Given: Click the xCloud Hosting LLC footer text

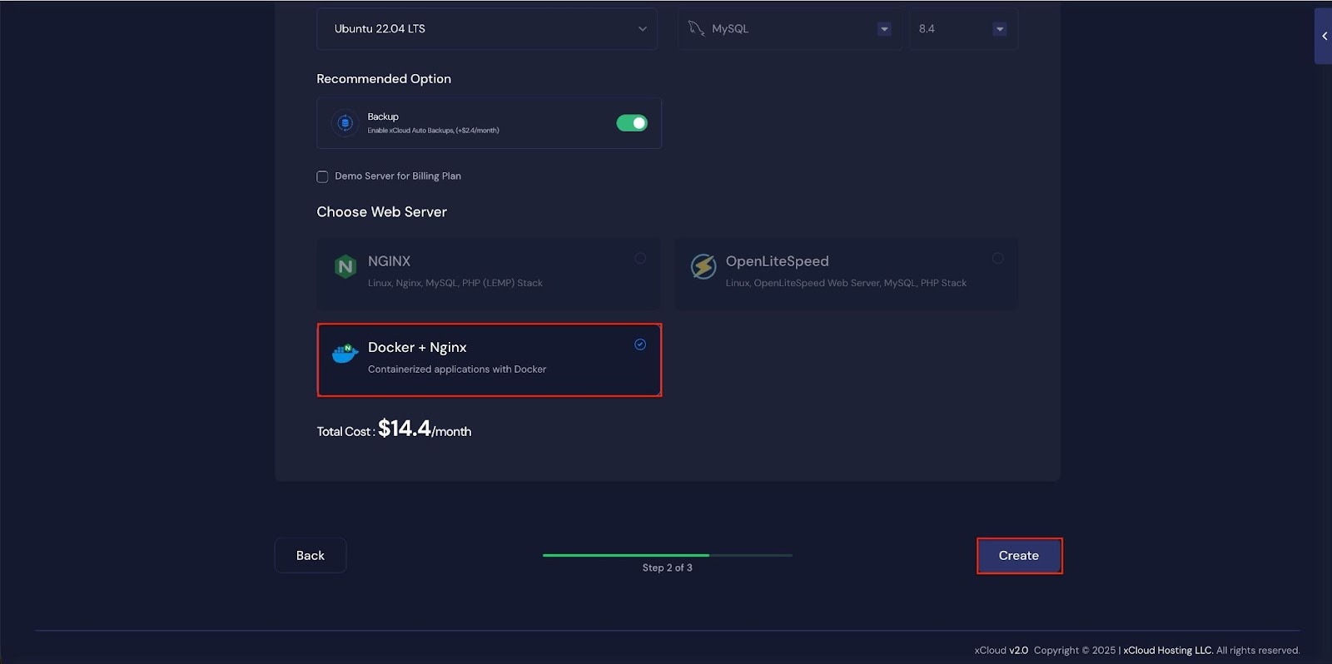Looking at the screenshot, I should click(x=1167, y=651).
